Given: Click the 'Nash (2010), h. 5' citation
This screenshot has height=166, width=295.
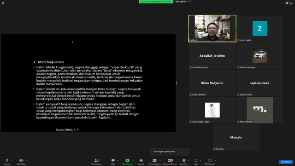Looking at the screenshot, I should 67,130.
